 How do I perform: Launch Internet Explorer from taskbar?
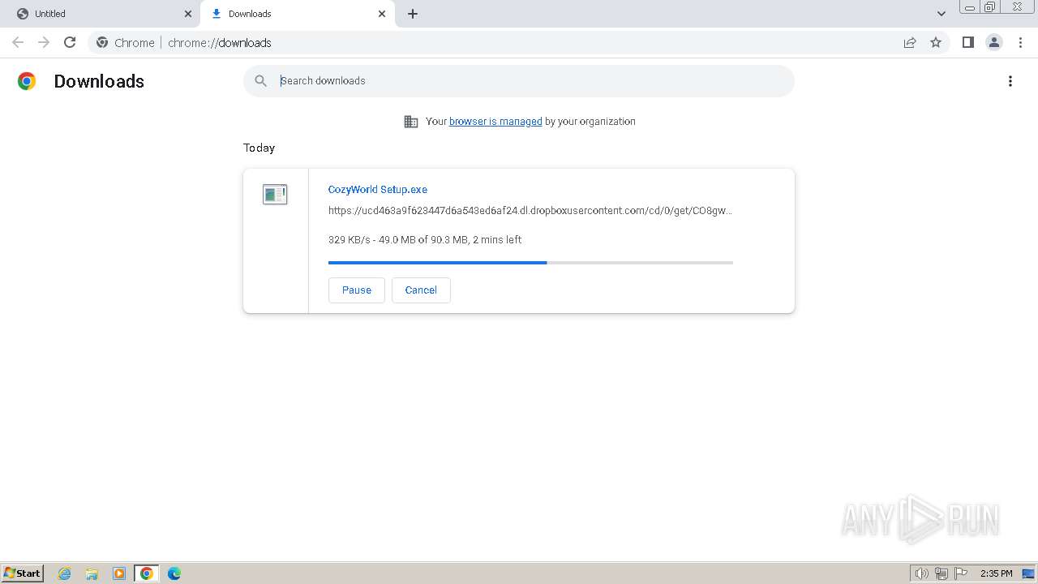[65, 573]
